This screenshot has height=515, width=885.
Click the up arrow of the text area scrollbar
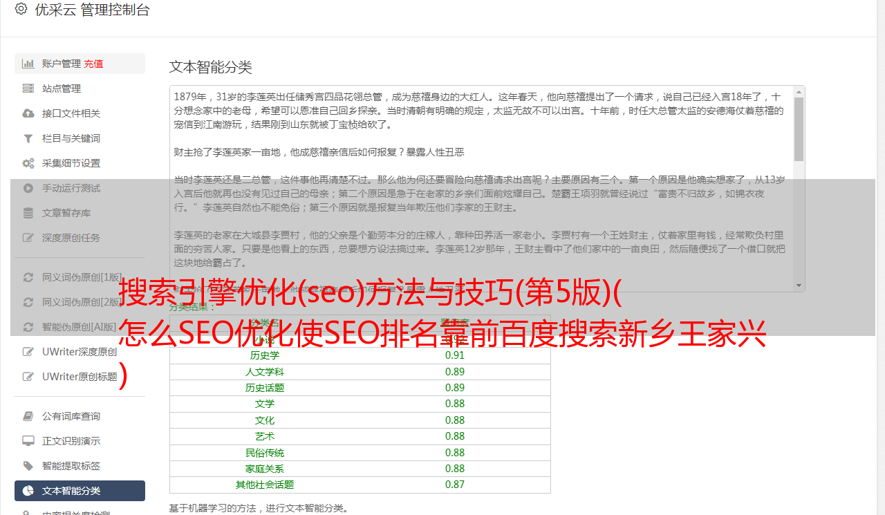(x=799, y=92)
